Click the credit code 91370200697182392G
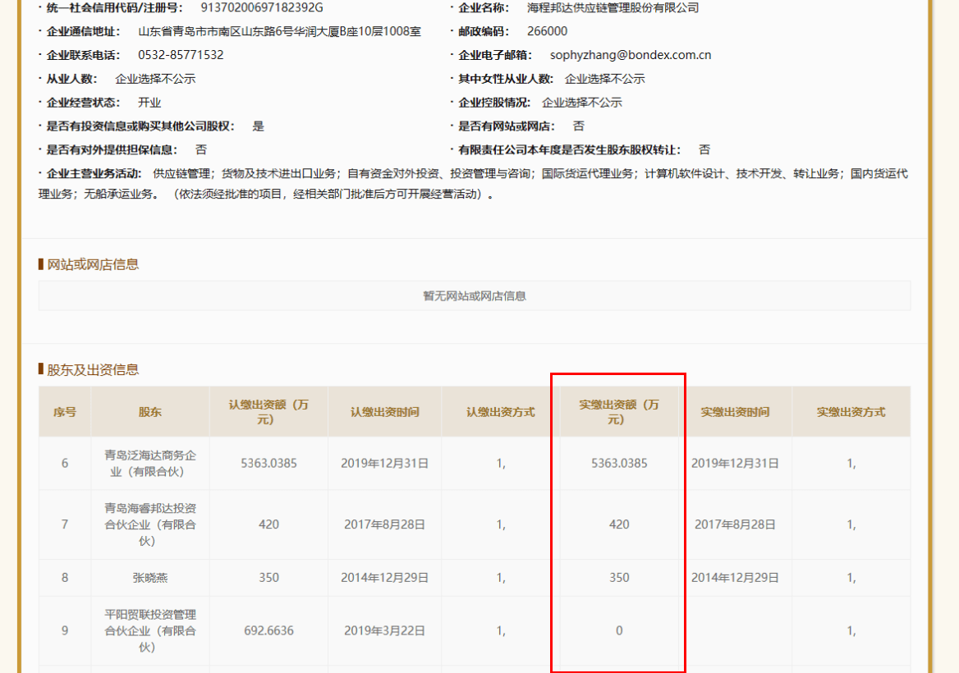 coord(262,7)
